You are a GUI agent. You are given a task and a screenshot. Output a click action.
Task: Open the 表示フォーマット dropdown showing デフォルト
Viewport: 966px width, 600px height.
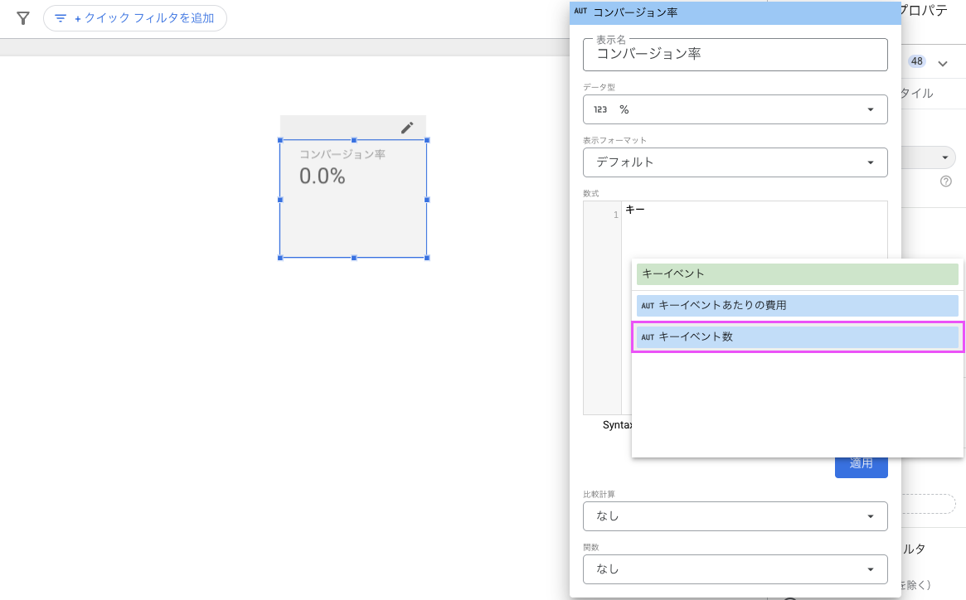click(735, 162)
